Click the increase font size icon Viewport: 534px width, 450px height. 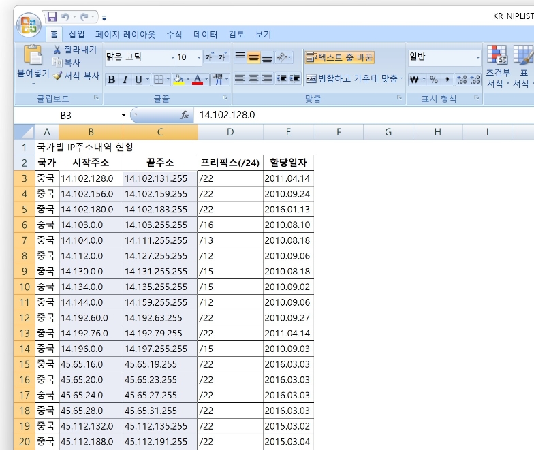click(210, 57)
